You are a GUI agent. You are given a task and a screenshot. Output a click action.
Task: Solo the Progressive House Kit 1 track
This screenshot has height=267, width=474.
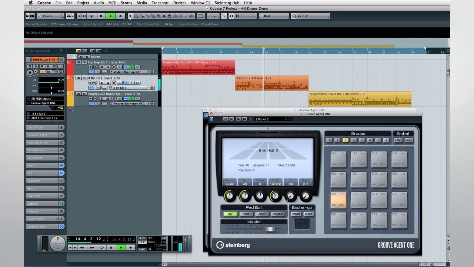84,94
